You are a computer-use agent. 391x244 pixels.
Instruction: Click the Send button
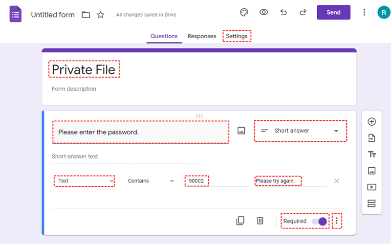click(x=333, y=12)
